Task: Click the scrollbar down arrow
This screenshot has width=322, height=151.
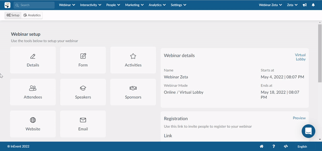Action: pyautogui.click(x=320, y=139)
